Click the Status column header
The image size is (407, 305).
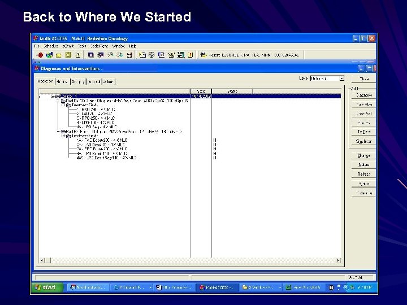pos(232,91)
